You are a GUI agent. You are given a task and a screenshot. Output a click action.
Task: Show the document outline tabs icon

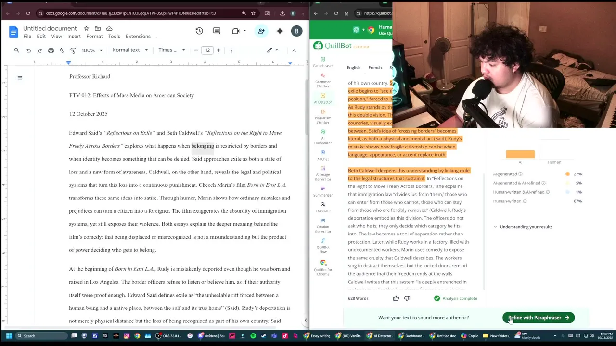point(20,77)
